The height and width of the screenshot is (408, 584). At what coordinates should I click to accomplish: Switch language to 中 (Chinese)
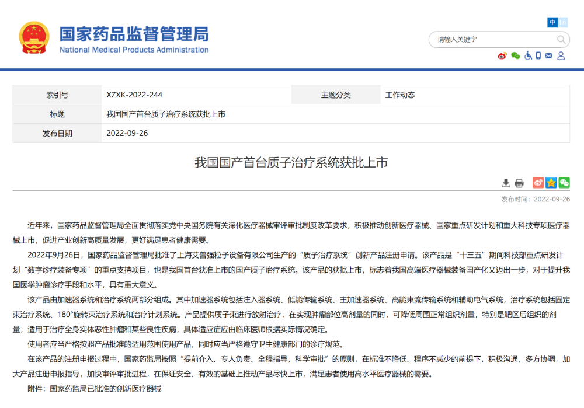coord(552,22)
